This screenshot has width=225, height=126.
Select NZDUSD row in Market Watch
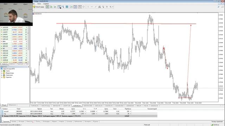tap(14, 51)
